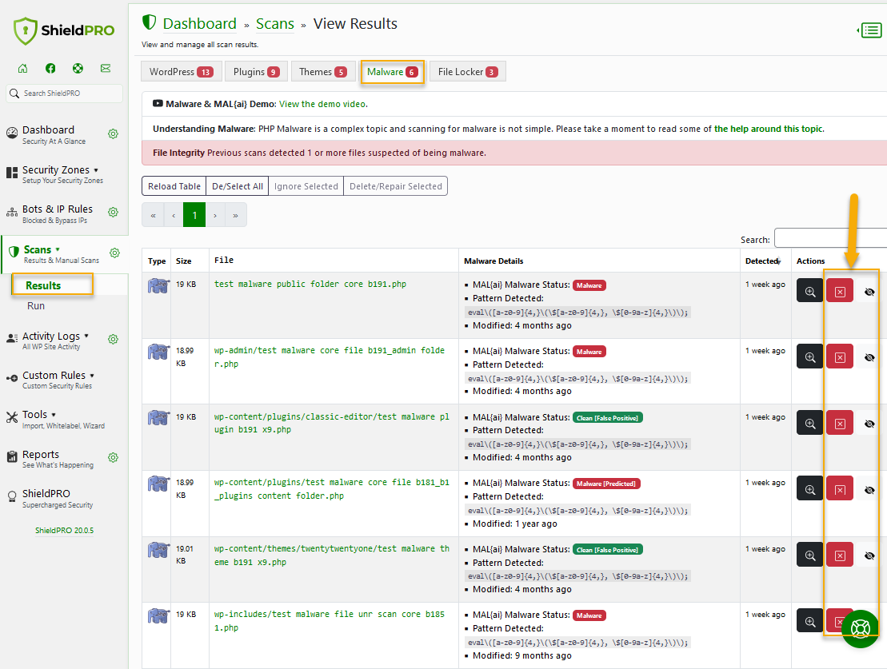
Task: Go to Dashboard breadcrumb link
Action: pyautogui.click(x=199, y=24)
